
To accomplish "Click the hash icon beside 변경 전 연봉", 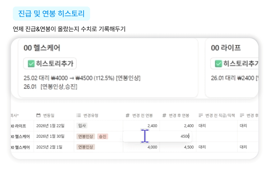I will [x=128, y=115].
